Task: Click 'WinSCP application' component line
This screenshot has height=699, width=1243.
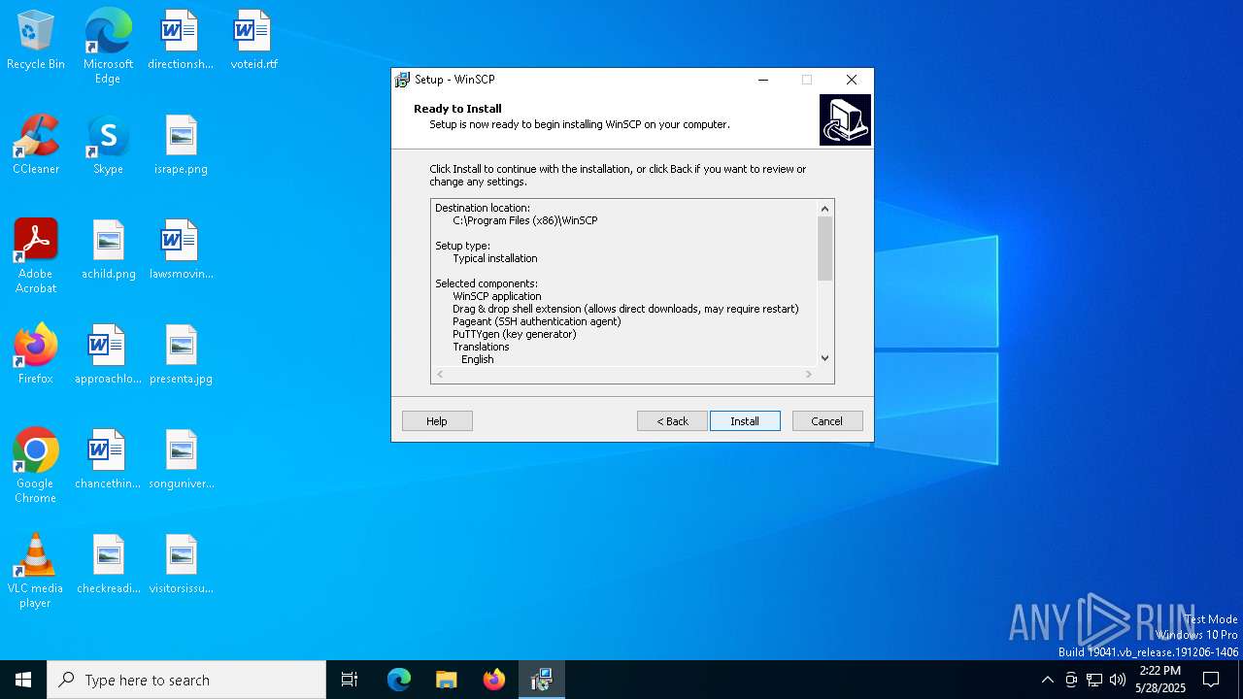Action: click(x=497, y=296)
